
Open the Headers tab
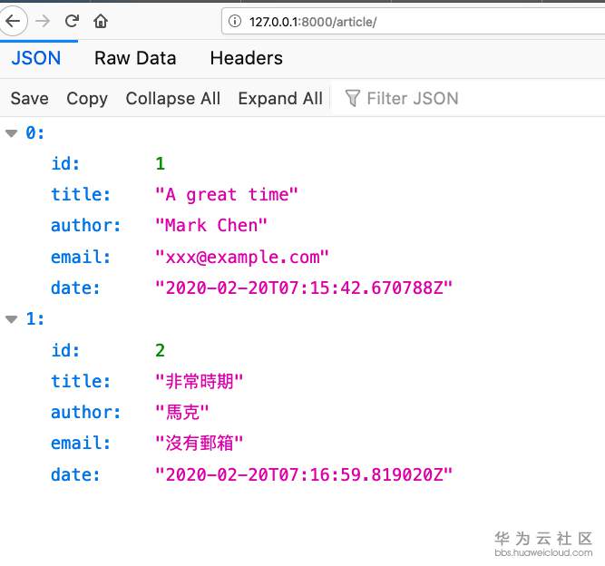pyautogui.click(x=246, y=58)
